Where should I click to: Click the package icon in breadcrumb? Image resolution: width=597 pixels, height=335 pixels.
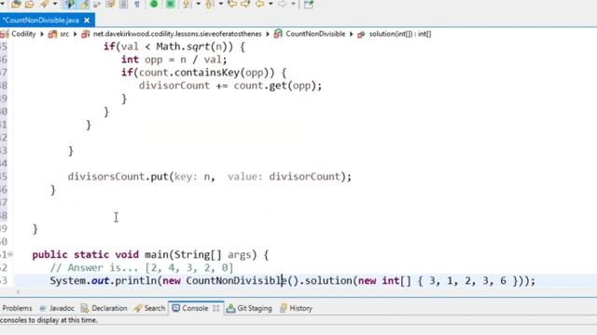click(86, 33)
